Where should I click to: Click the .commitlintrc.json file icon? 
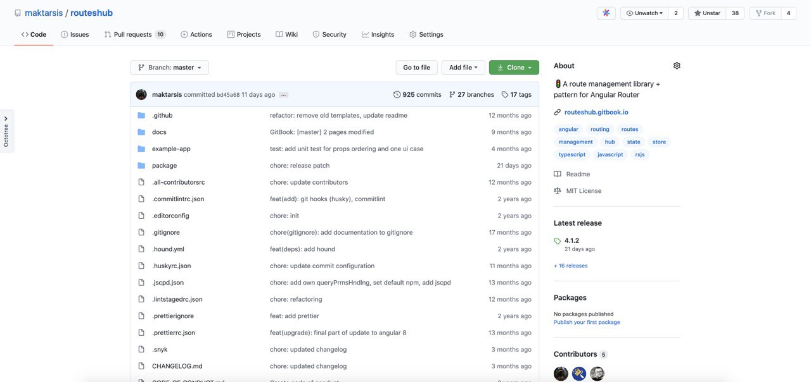pyautogui.click(x=141, y=199)
